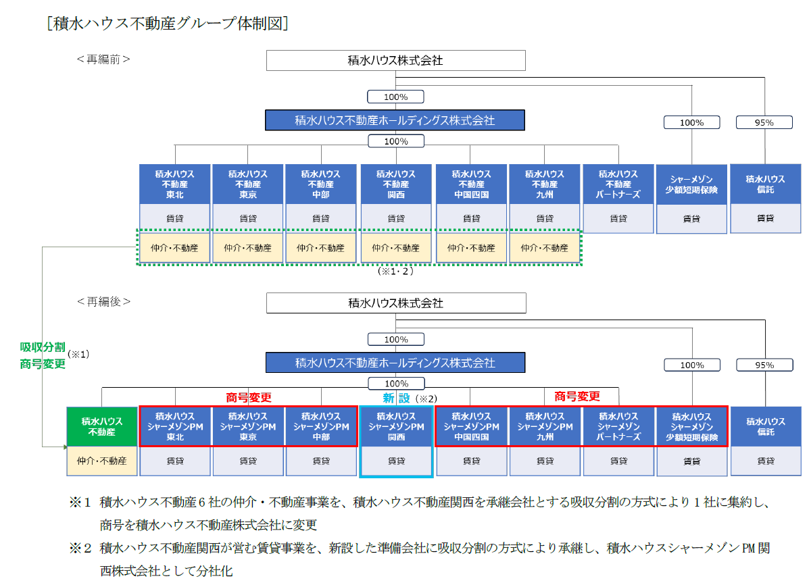The image size is (809, 585).
Task: Click red 商号変更 label above シャーメゾンPM 東京
Action: point(249,397)
